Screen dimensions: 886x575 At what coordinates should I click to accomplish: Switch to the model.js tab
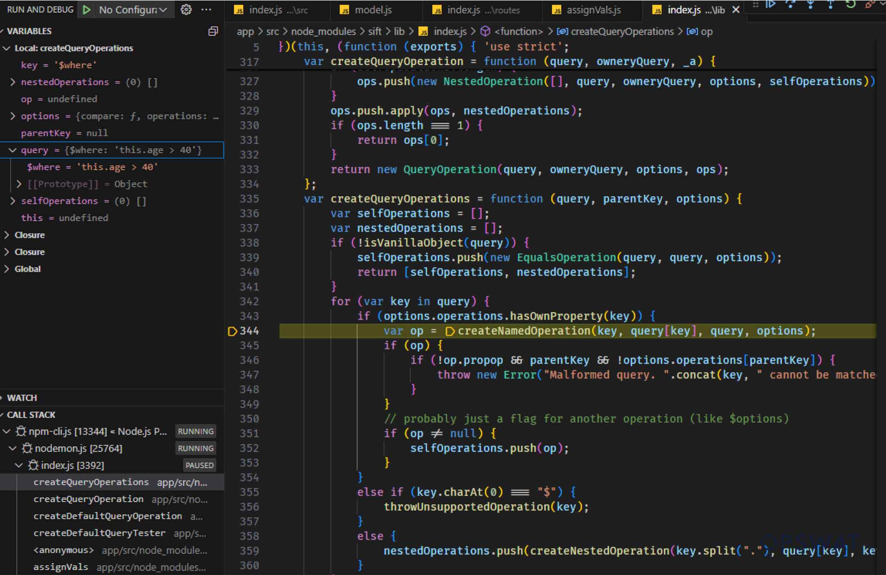click(372, 10)
